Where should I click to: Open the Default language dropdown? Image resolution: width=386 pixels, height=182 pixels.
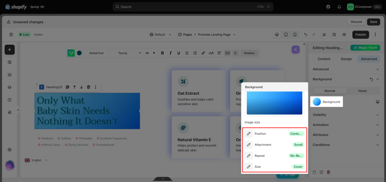161,35
